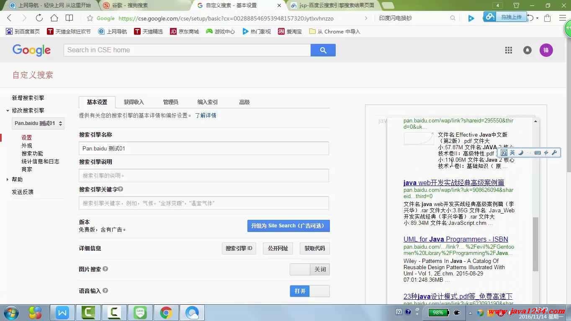
Task: Open the WPS Writer taskbar icon
Action: click(62, 312)
